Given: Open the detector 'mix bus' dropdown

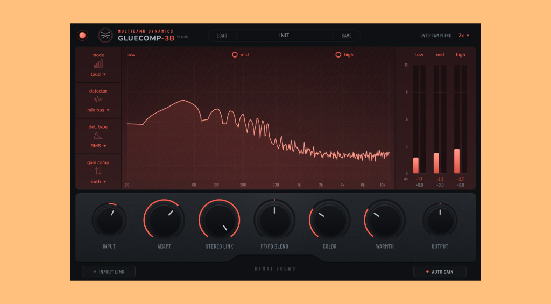Looking at the screenshot, I should [98, 110].
